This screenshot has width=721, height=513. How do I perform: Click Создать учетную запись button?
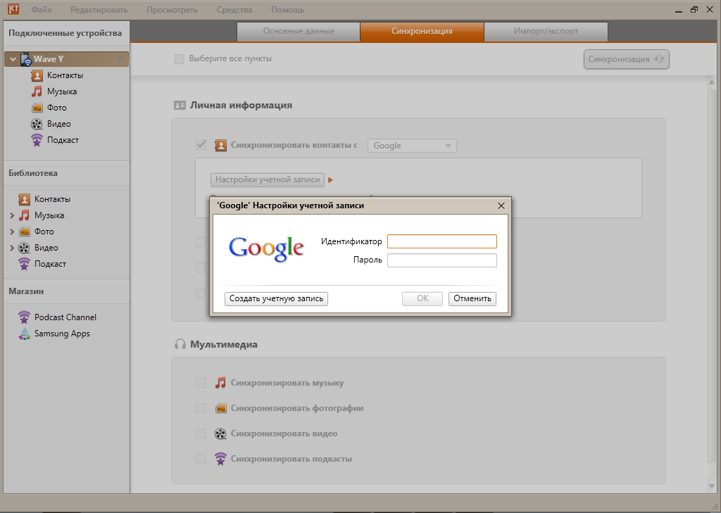click(276, 298)
